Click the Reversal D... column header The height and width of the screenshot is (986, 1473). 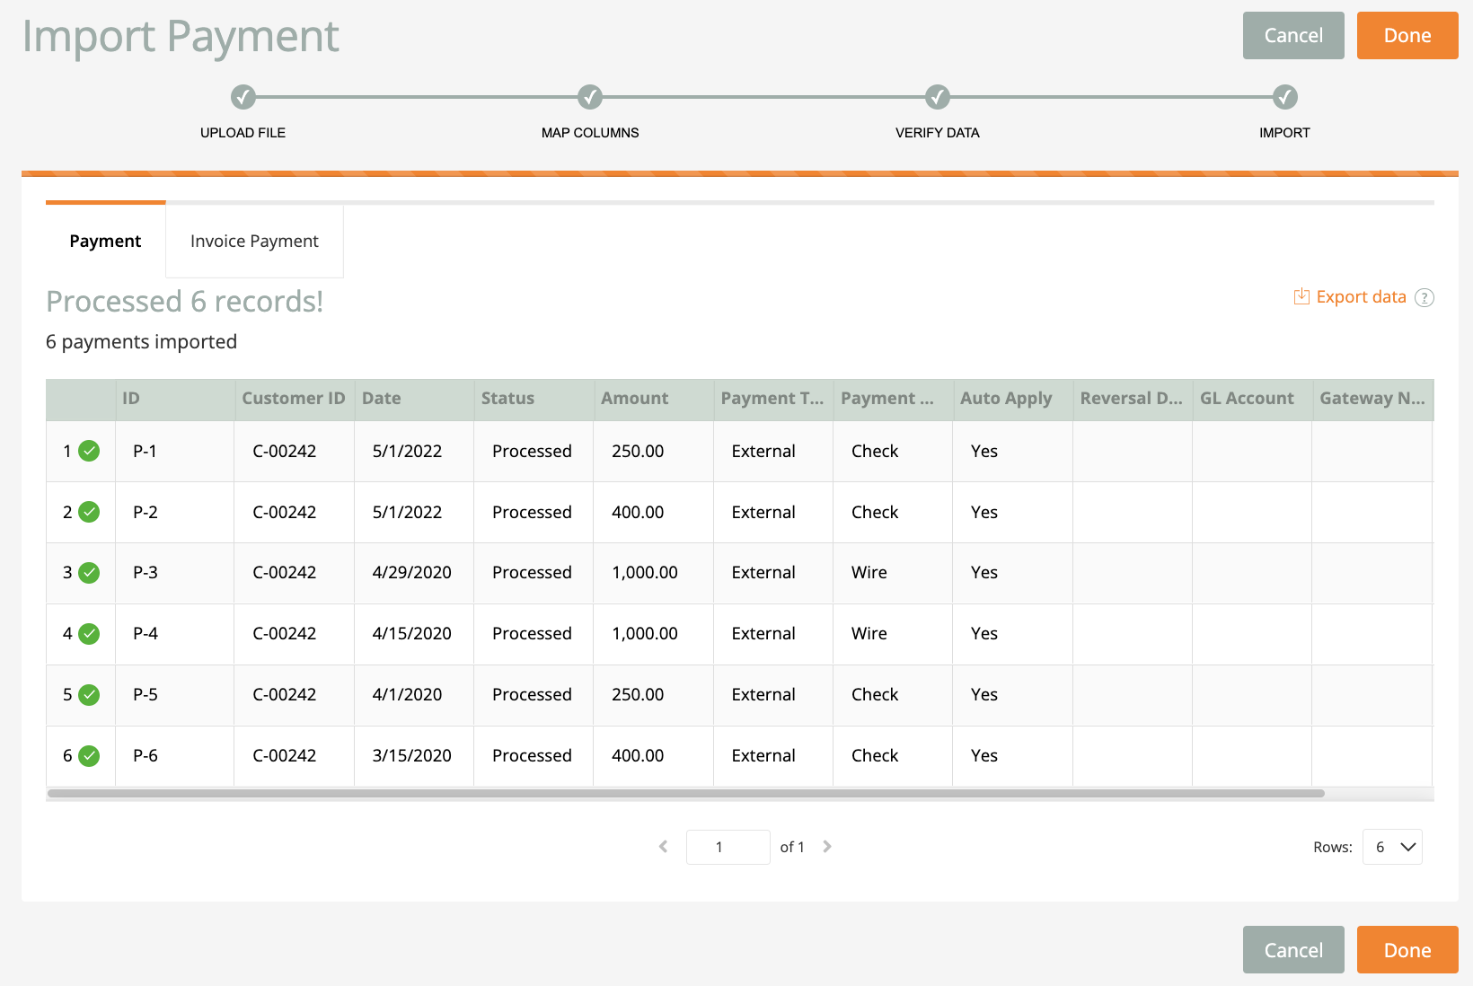[1133, 400]
